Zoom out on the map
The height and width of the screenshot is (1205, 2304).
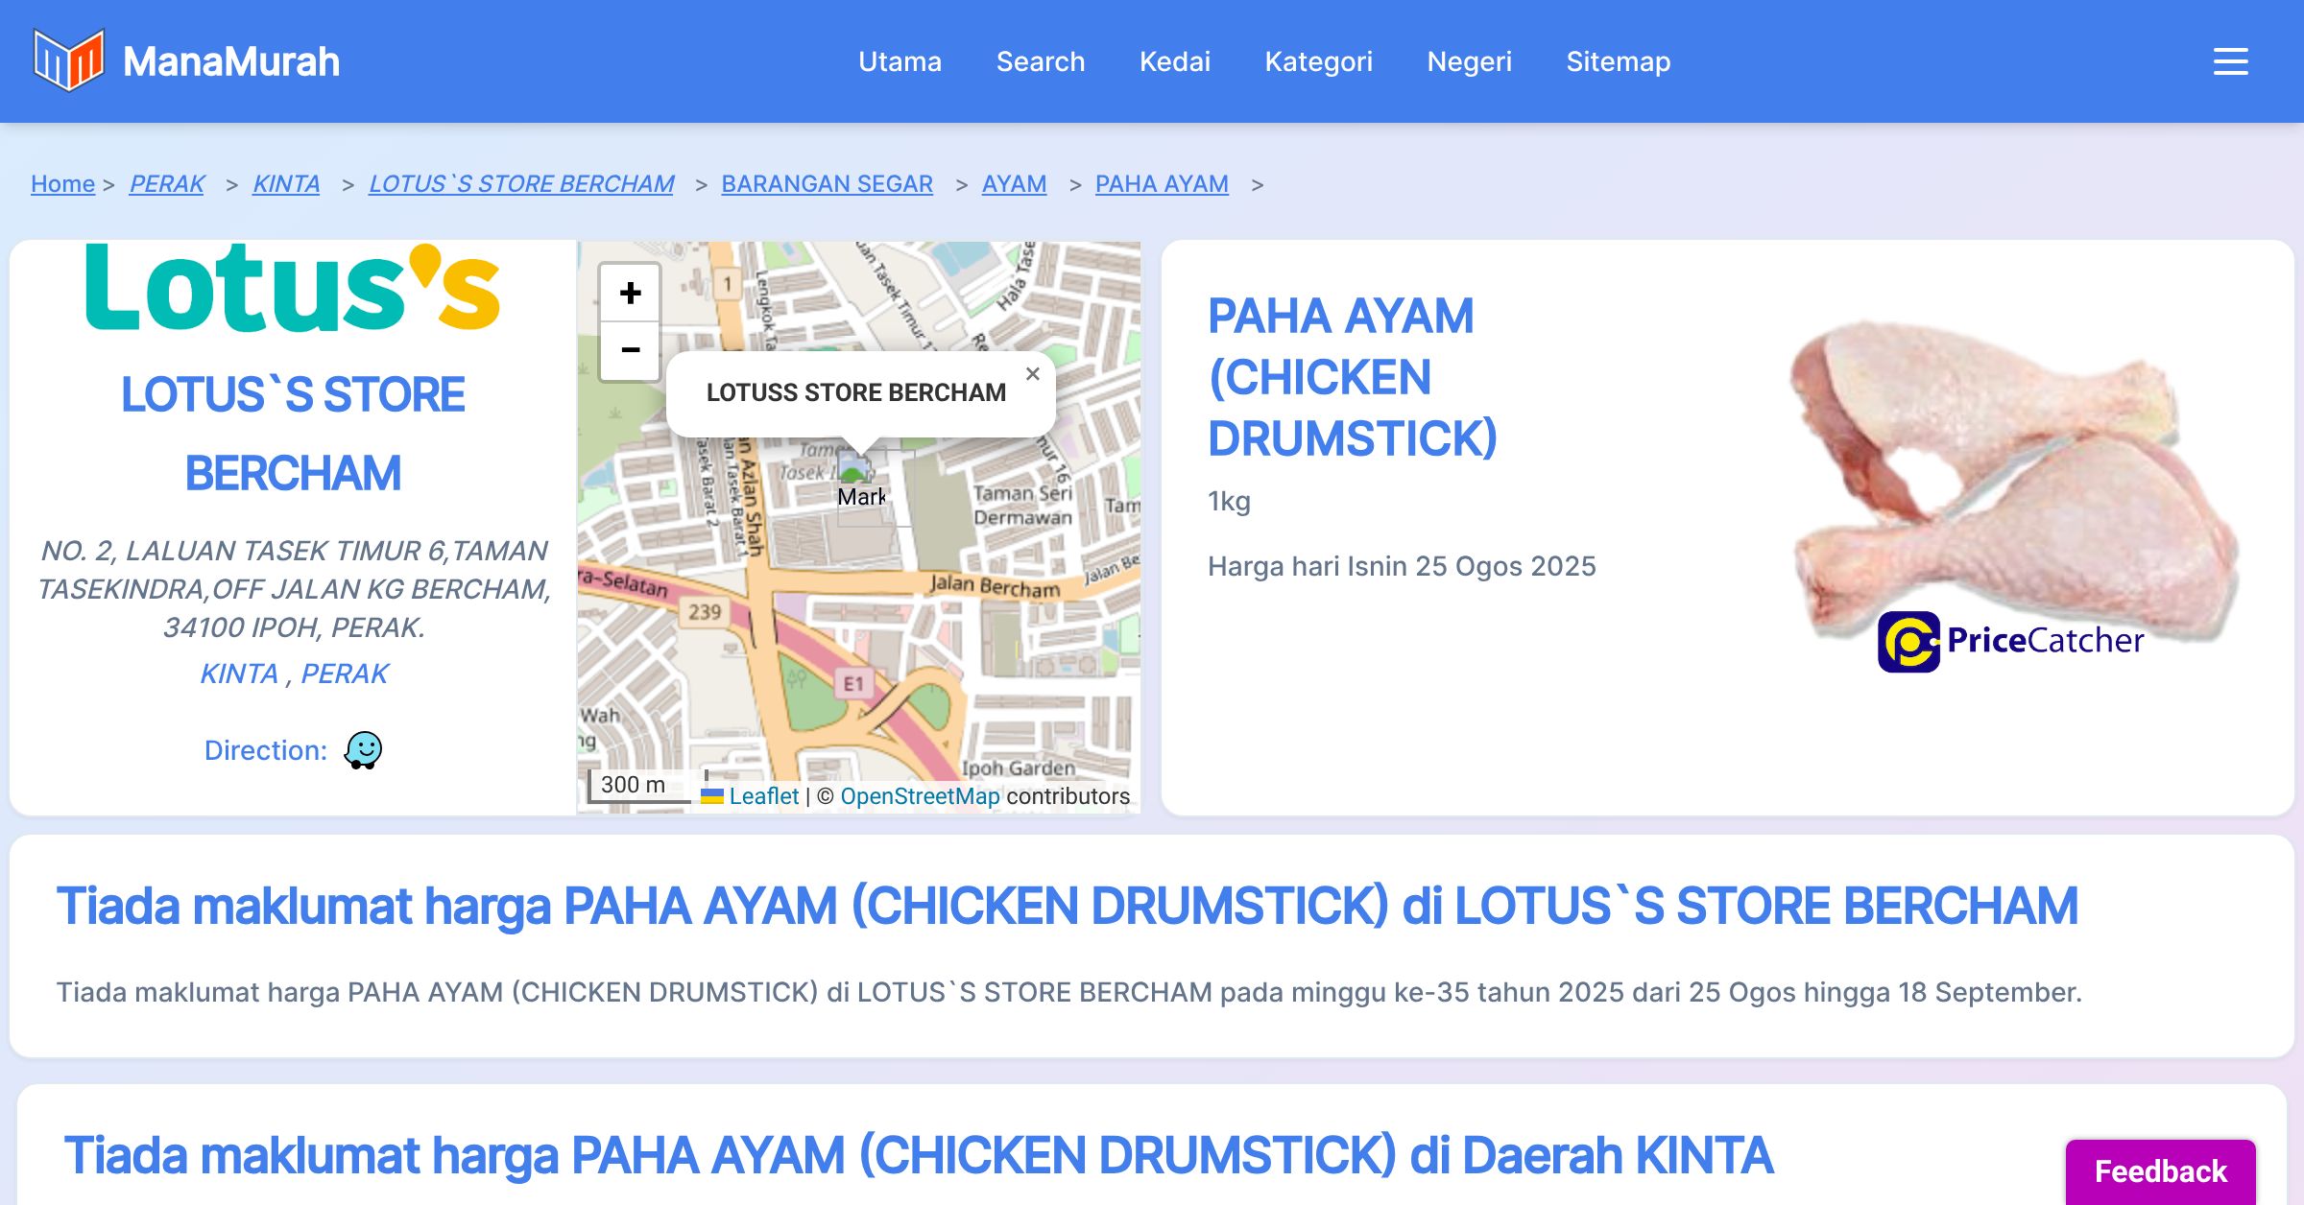tap(630, 350)
